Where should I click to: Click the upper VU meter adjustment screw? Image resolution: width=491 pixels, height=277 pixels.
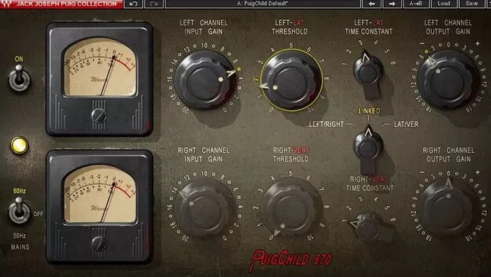pos(99,115)
